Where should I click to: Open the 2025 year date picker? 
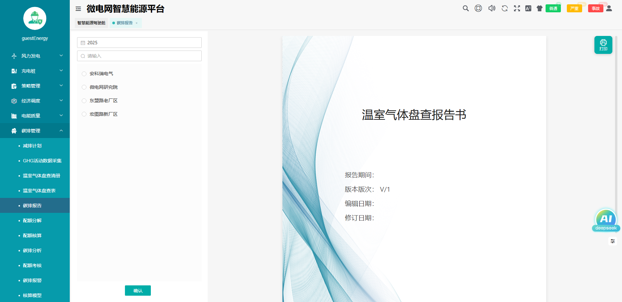139,43
